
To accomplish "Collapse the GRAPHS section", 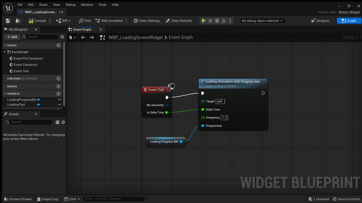I will (x=5, y=45).
